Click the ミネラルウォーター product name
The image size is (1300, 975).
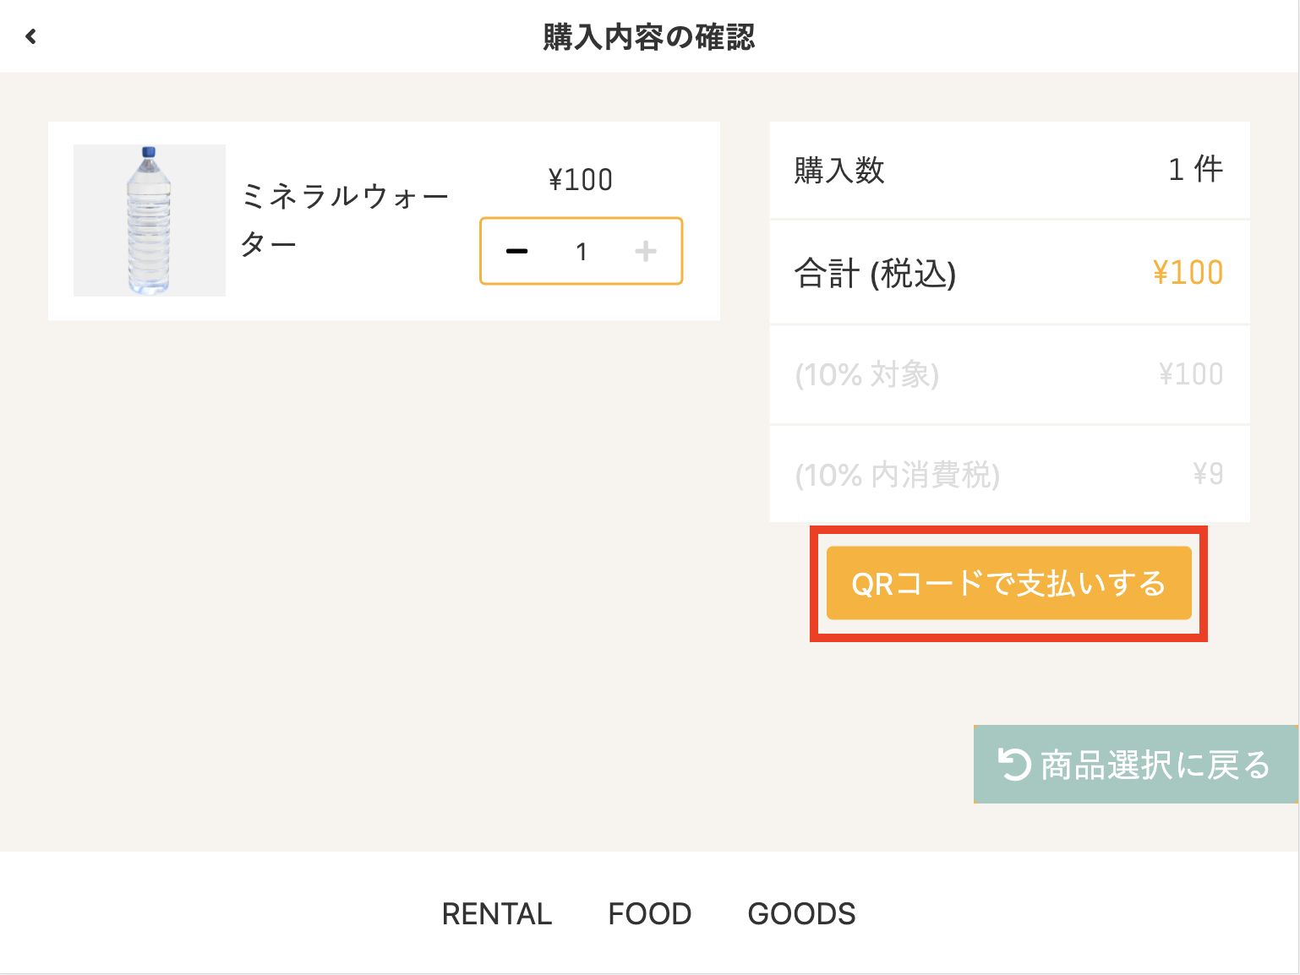(x=344, y=220)
